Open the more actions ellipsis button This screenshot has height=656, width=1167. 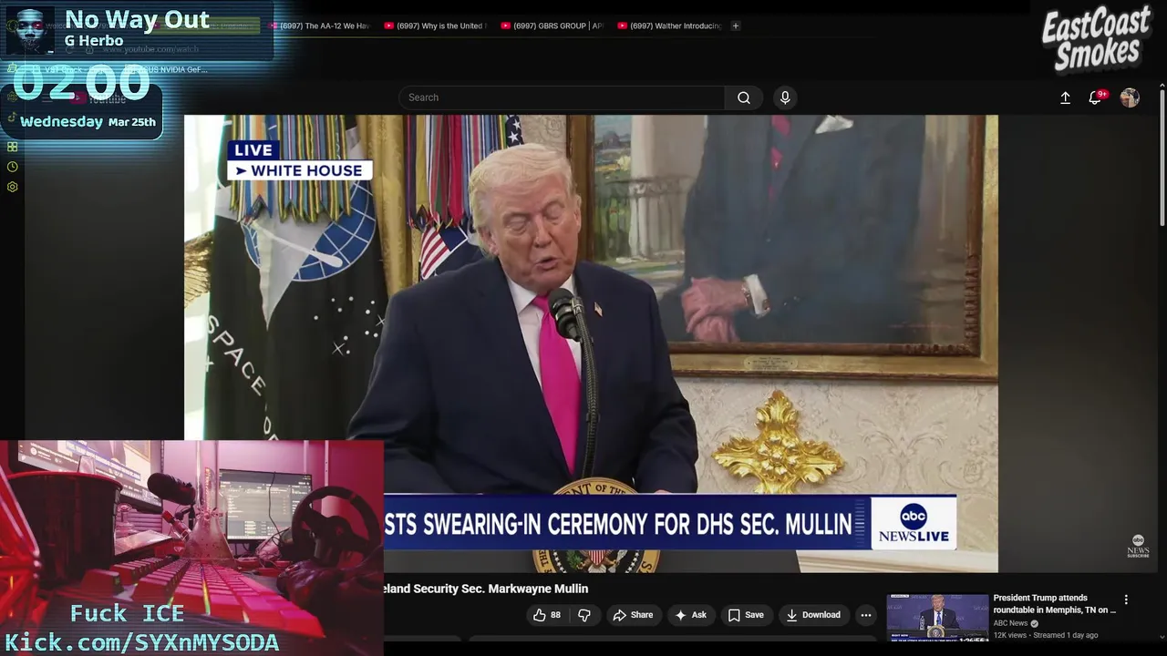866,615
